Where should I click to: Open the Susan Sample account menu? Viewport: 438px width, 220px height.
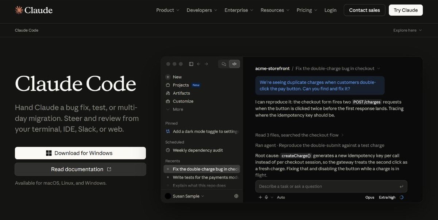coord(184,196)
